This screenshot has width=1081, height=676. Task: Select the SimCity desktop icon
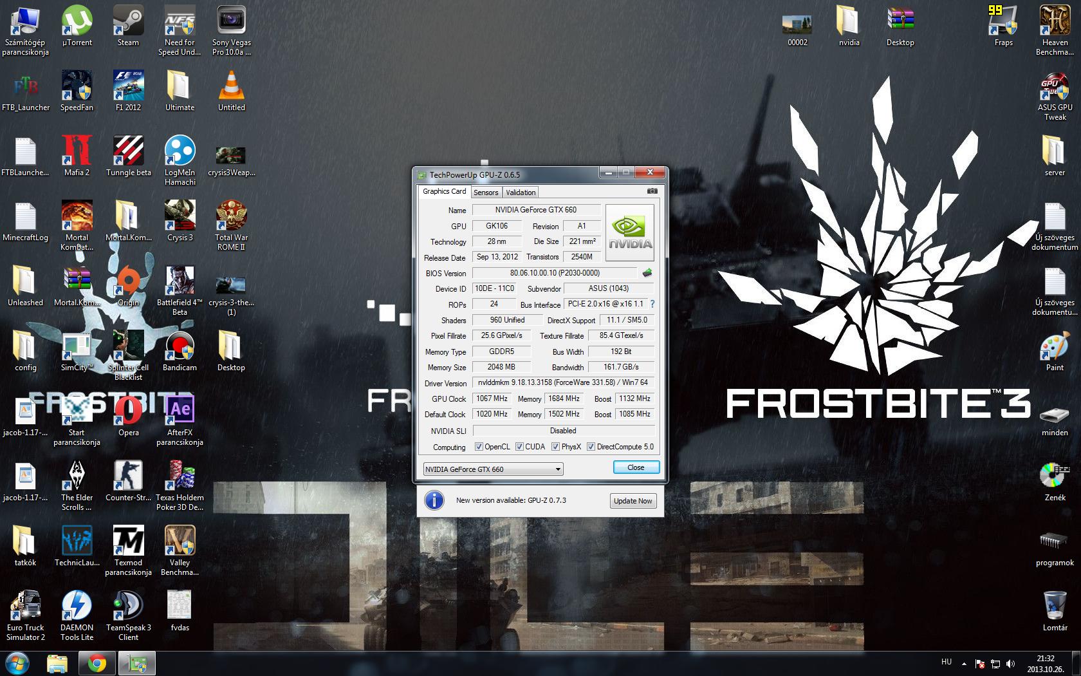point(77,352)
